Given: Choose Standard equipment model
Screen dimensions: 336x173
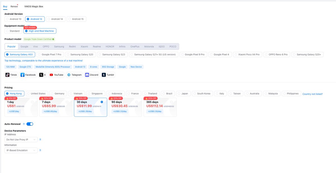Looking at the screenshot, I should pyautogui.click(x=13, y=31).
